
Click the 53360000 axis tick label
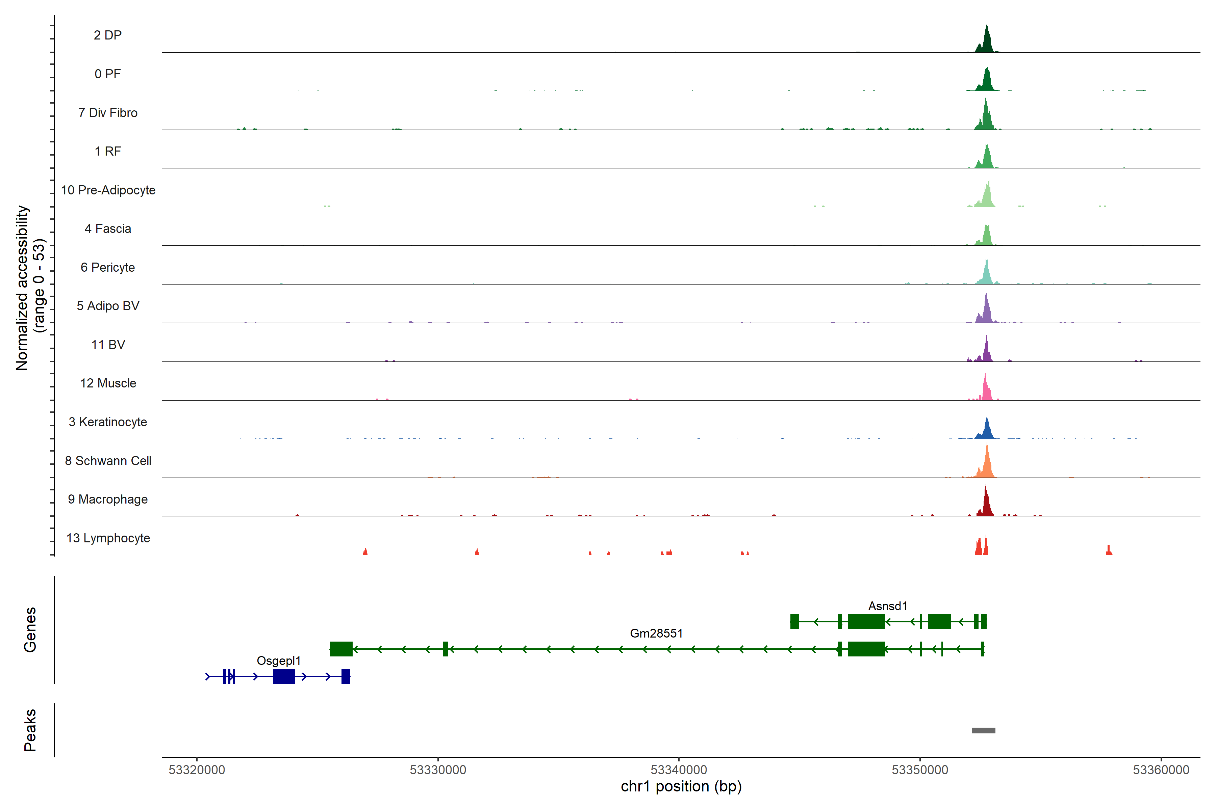point(1161,770)
